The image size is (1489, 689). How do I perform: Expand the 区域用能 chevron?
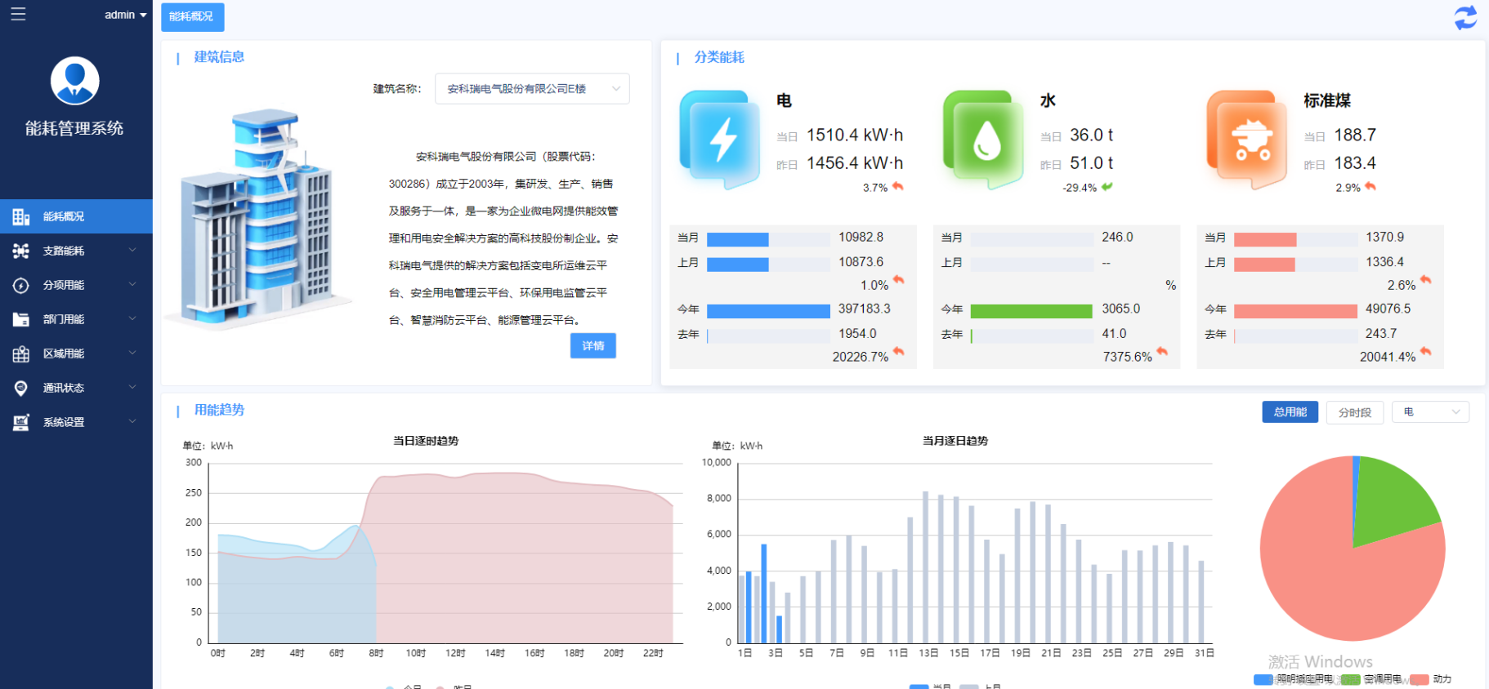(x=132, y=353)
